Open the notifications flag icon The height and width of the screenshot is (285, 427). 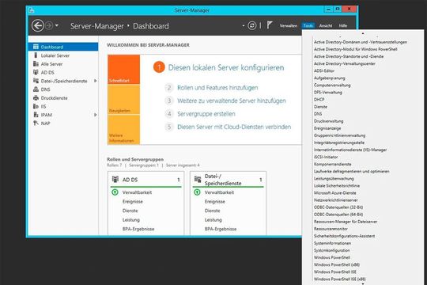coord(270,25)
